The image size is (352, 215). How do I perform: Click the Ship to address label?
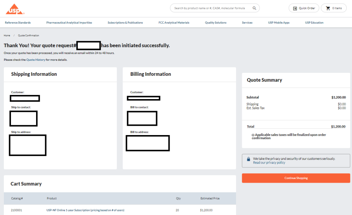tap(21, 132)
